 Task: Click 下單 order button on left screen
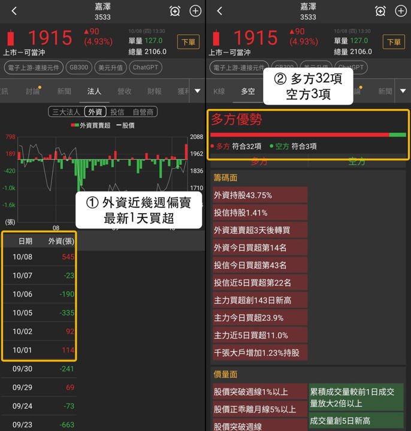click(x=188, y=42)
